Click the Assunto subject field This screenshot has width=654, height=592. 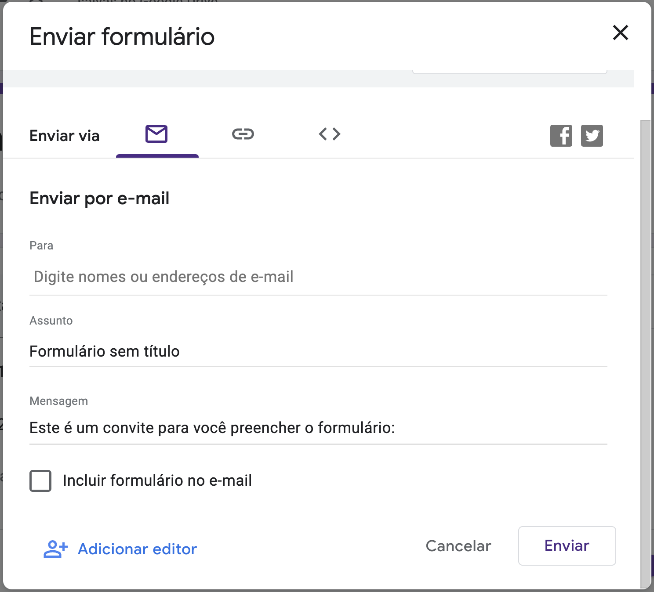(x=318, y=351)
